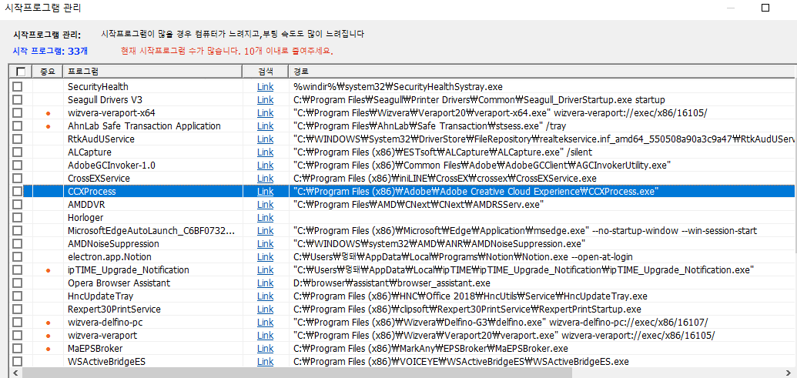Select the MaEPSBroker program name
Screen dimensions: 797x378
click(x=95, y=349)
